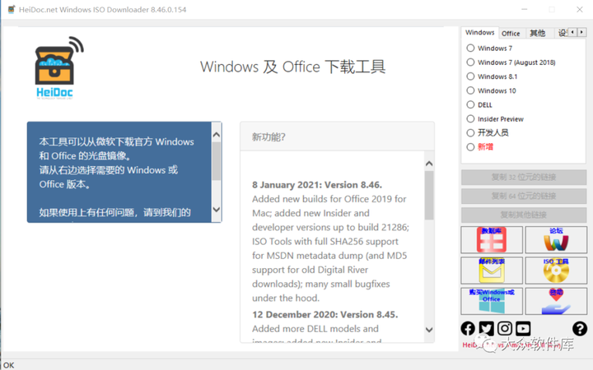Click the changelog scrollbar thumb
Viewport: 593px width, 370px height.
429,195
